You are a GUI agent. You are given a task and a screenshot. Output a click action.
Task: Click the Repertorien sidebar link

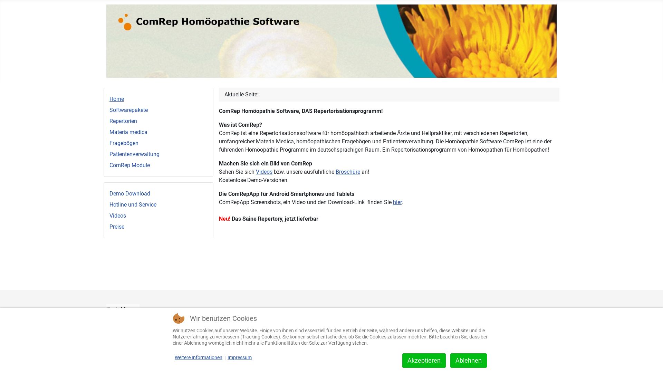click(123, 121)
